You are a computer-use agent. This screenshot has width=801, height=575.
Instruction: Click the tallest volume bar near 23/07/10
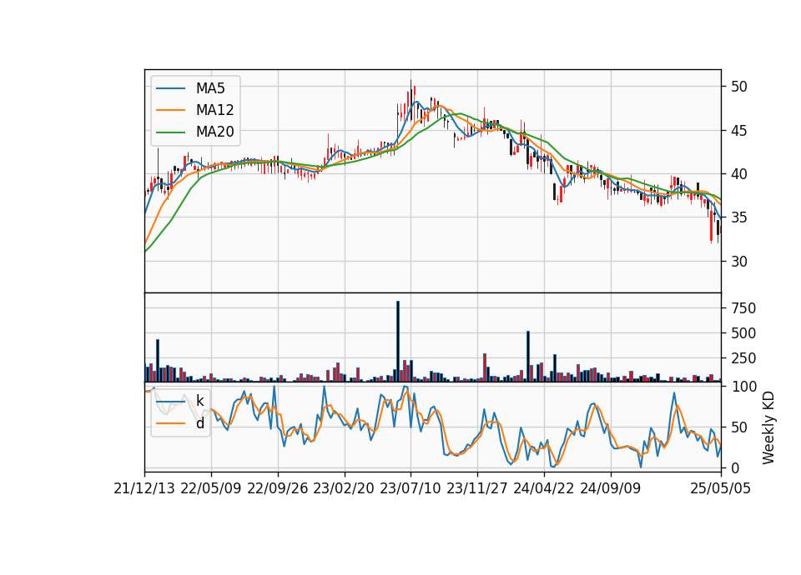(x=398, y=342)
